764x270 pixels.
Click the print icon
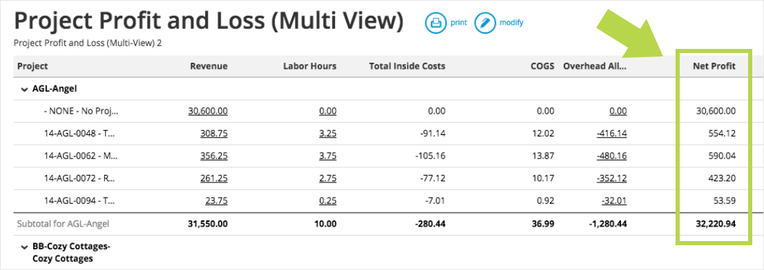coord(436,23)
